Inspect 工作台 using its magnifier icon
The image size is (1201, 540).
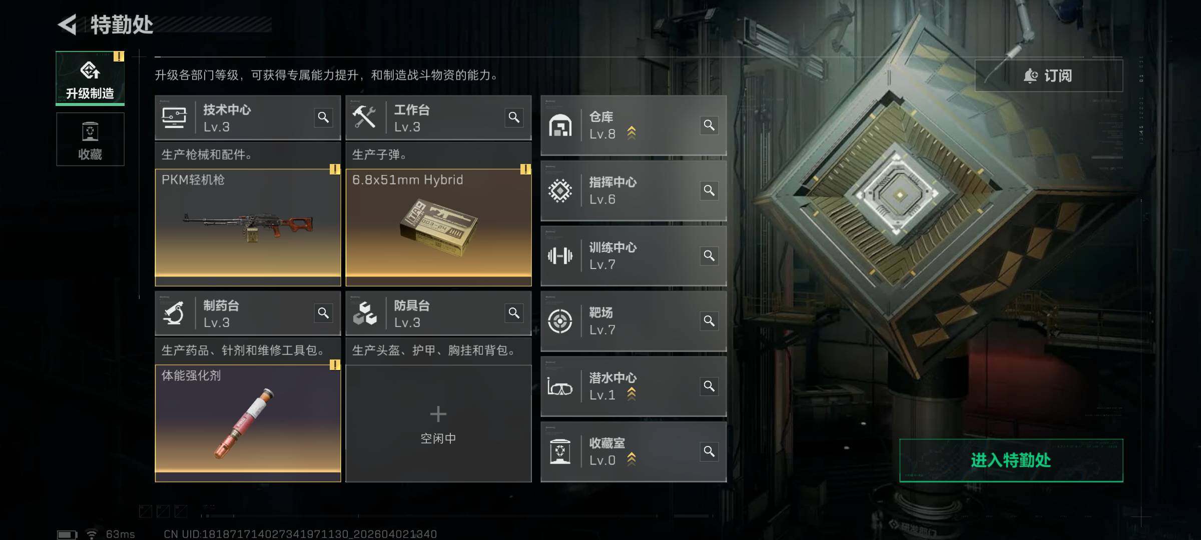[x=514, y=117]
